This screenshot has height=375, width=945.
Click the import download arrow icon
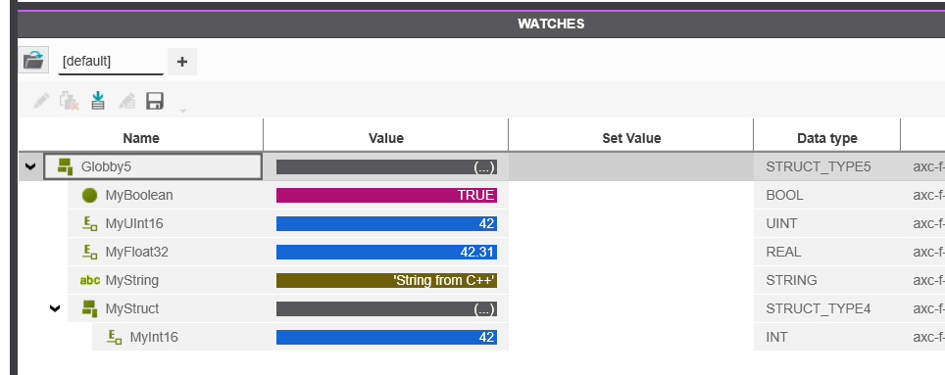coord(98,101)
